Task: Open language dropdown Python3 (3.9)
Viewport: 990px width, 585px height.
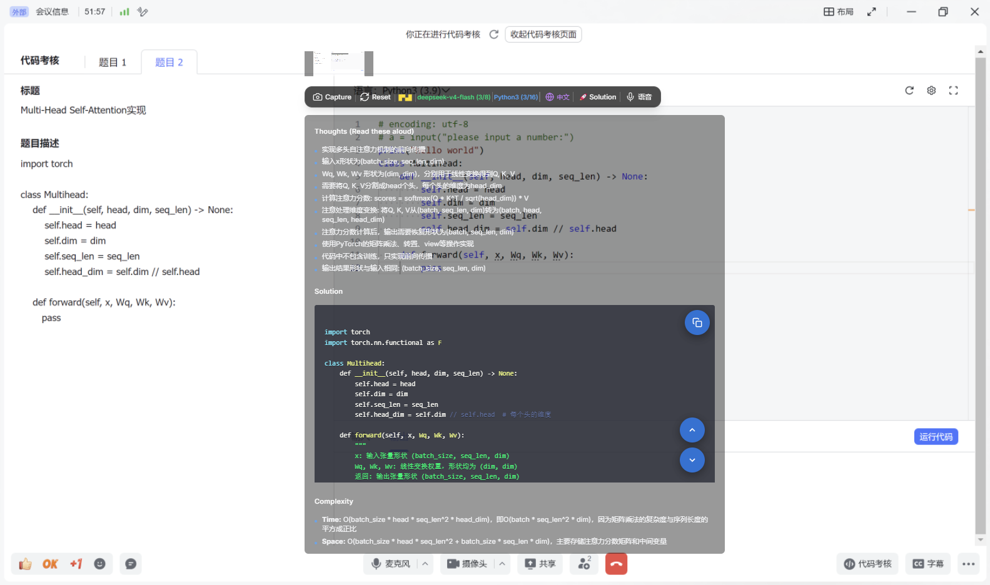Action: pos(415,91)
